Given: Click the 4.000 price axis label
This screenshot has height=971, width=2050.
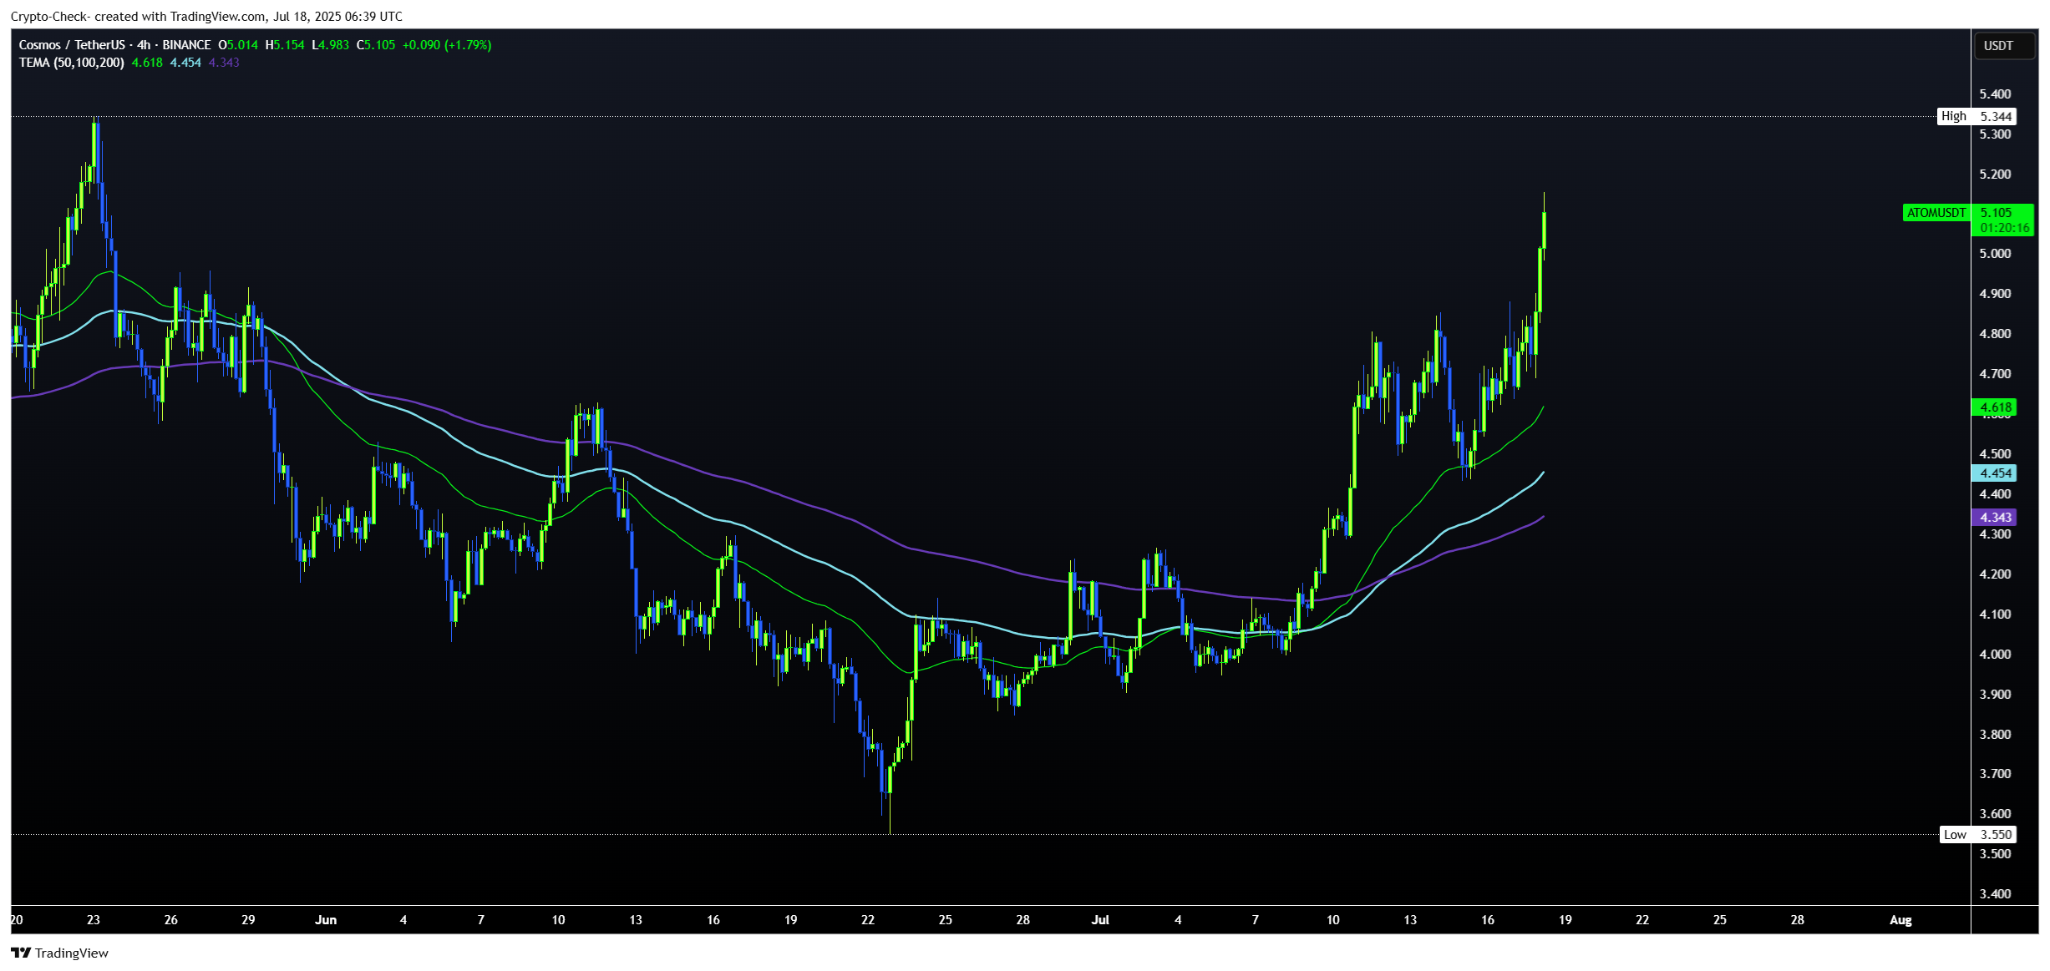Looking at the screenshot, I should 1995,654.
